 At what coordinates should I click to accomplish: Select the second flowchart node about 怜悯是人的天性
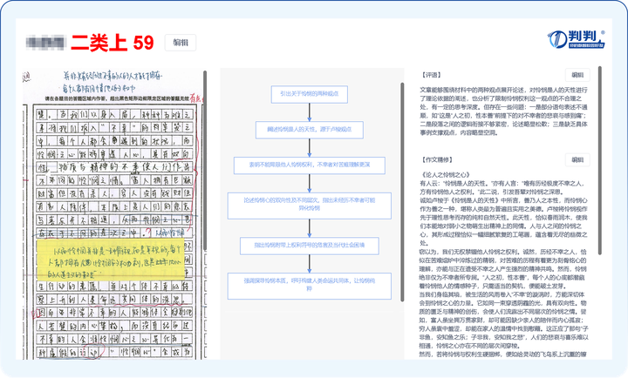click(x=310, y=128)
